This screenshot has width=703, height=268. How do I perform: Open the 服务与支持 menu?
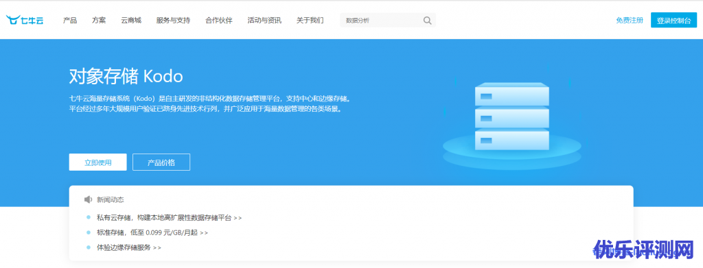click(x=173, y=20)
